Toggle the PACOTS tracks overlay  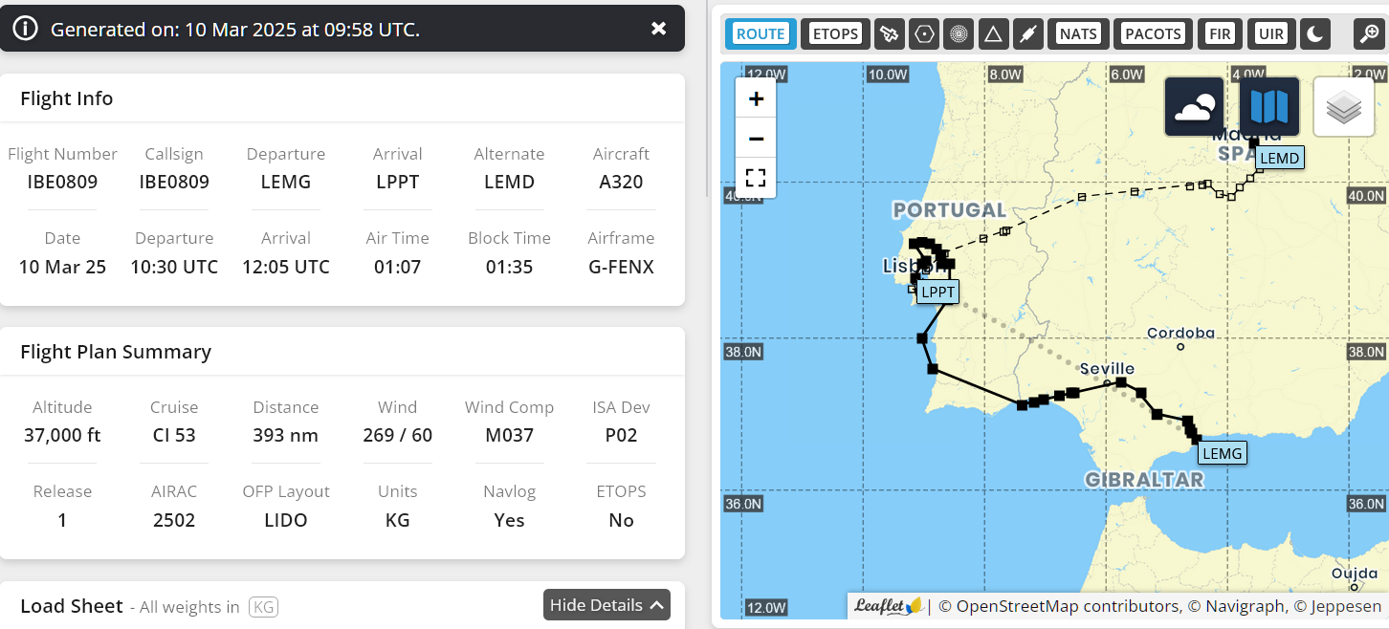click(x=1153, y=33)
